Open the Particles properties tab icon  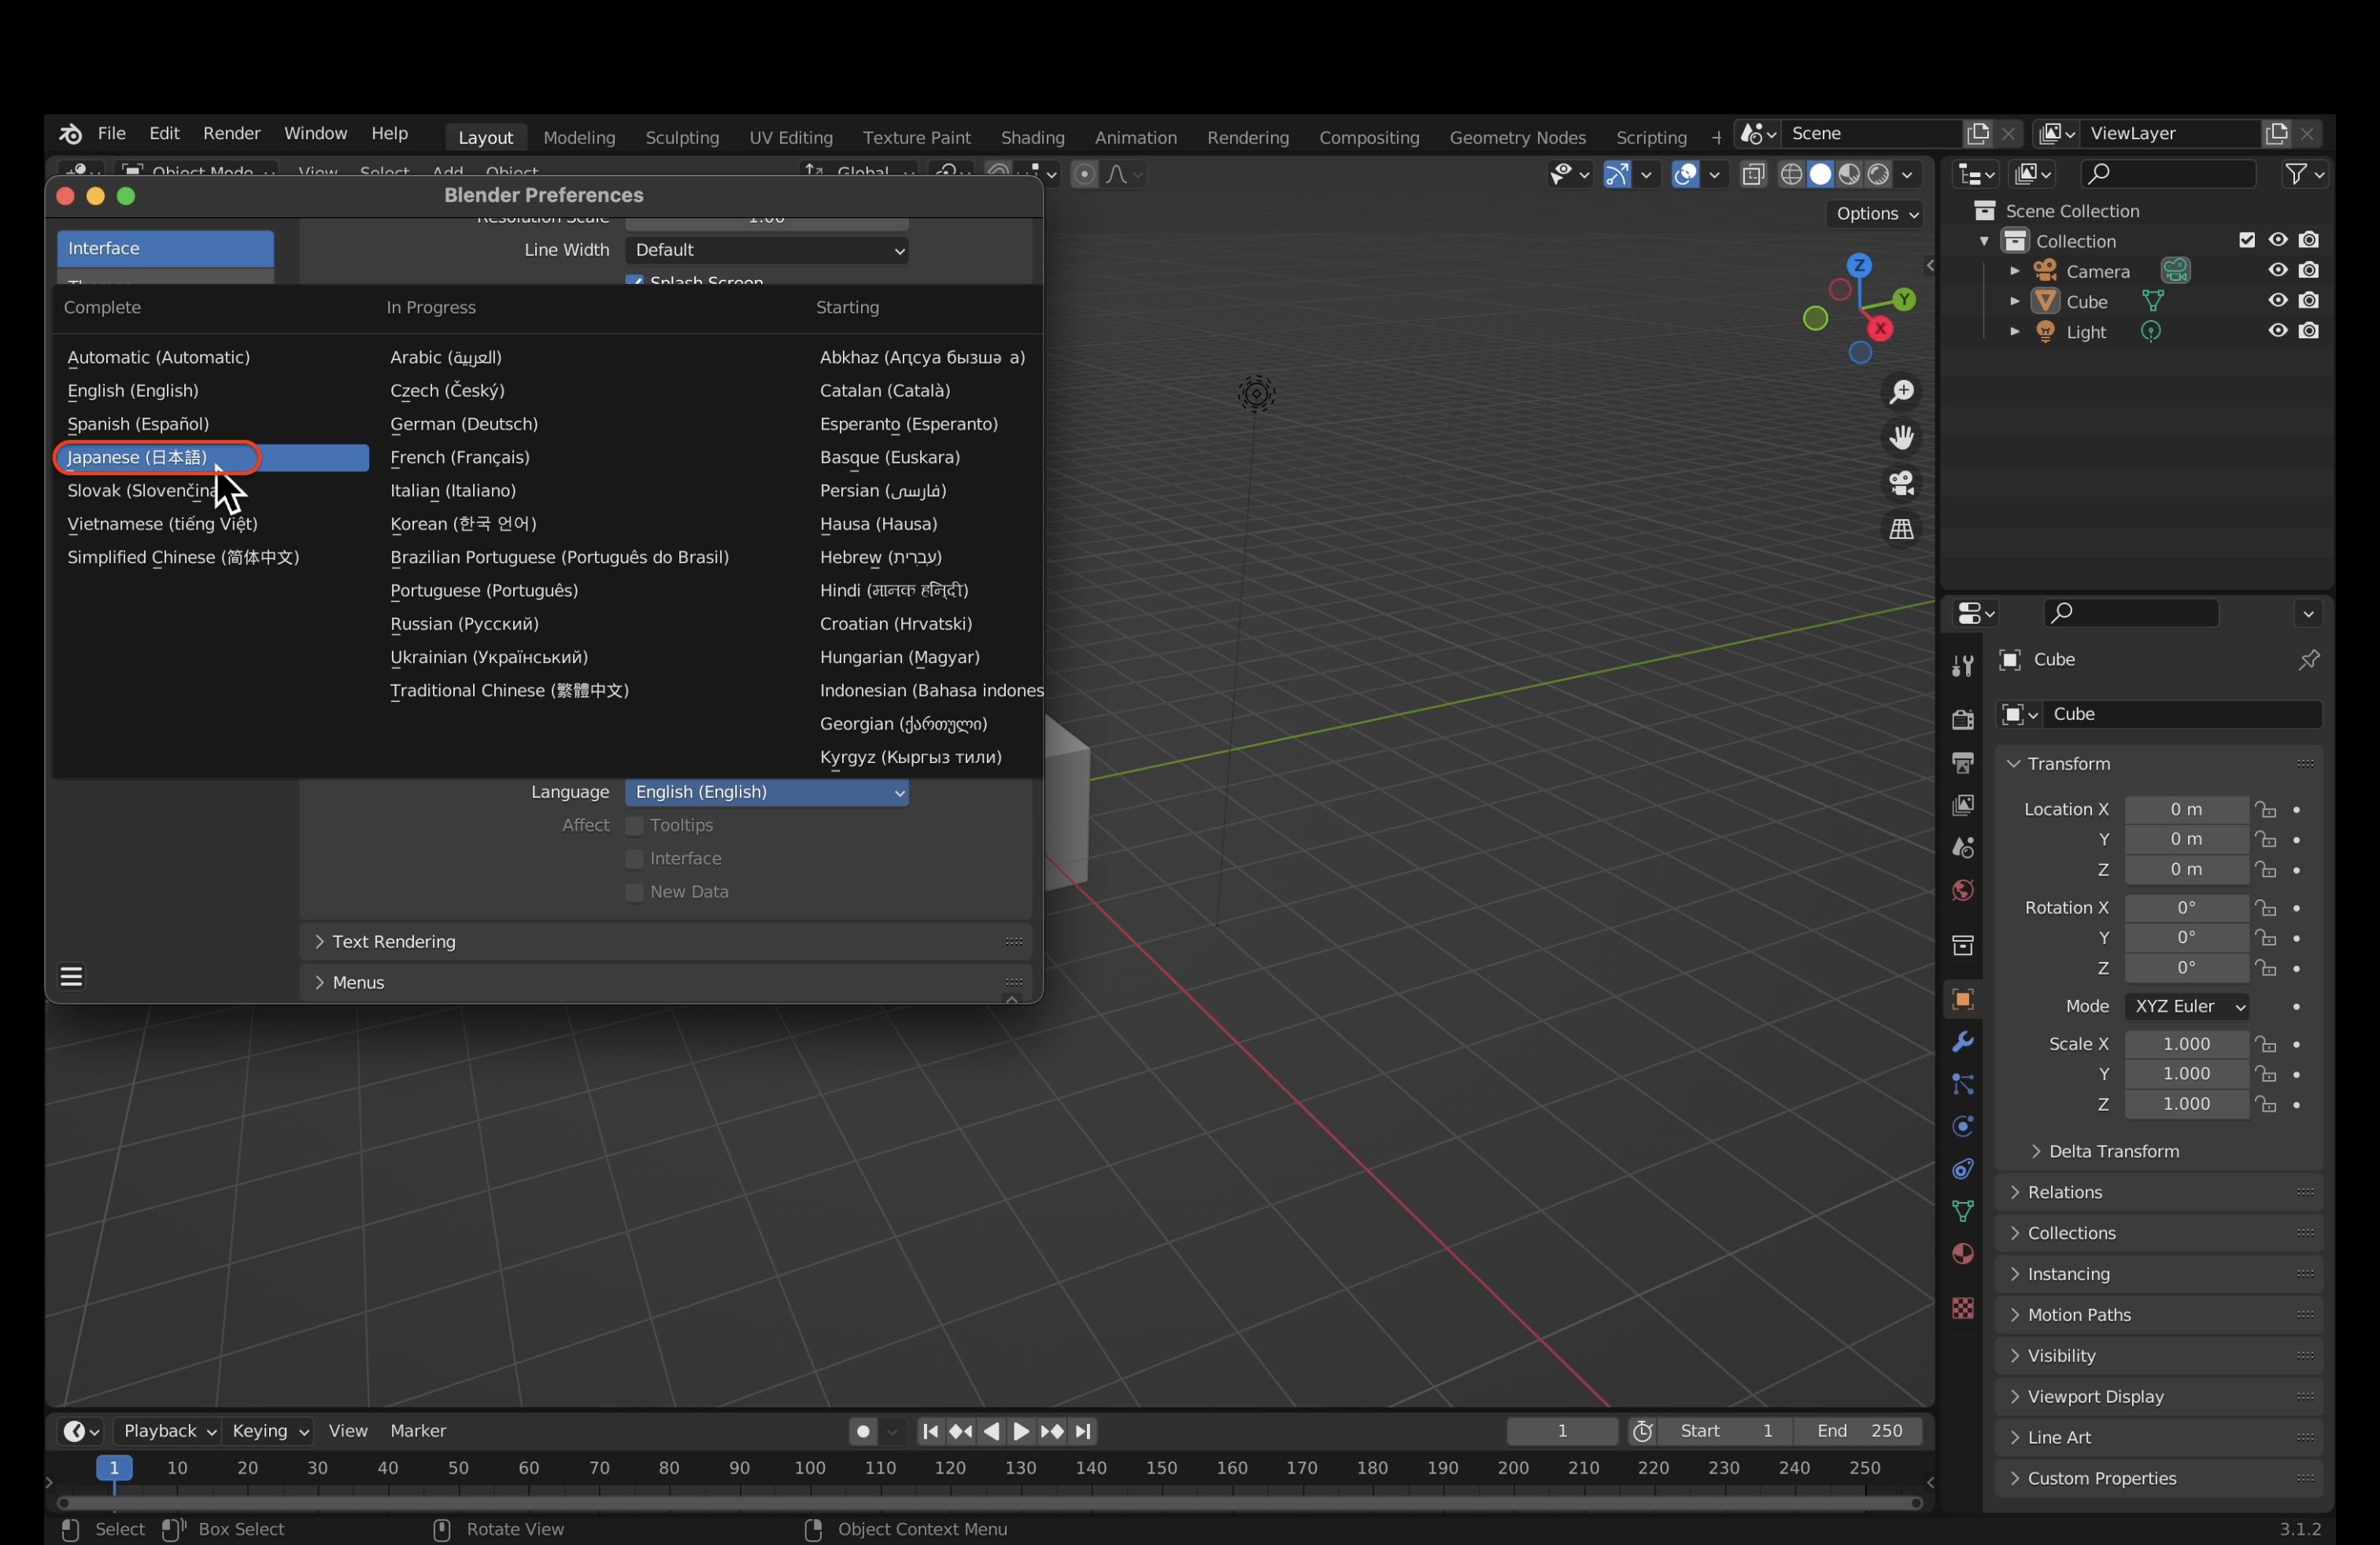click(1962, 1084)
